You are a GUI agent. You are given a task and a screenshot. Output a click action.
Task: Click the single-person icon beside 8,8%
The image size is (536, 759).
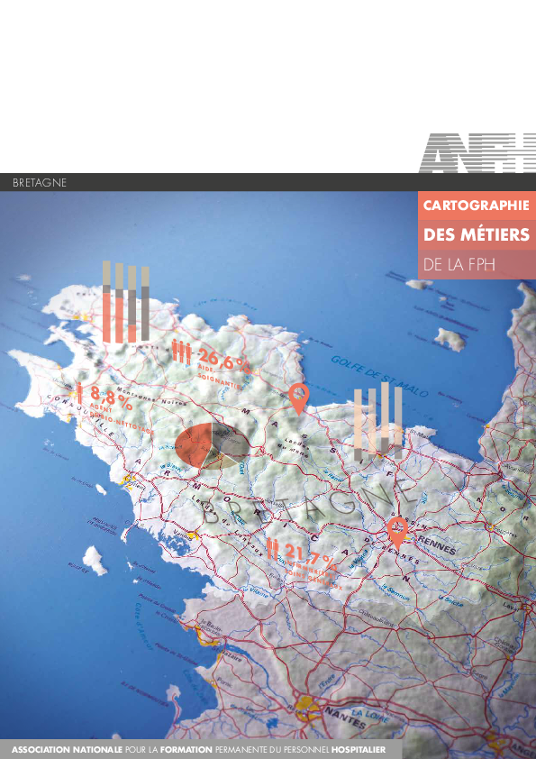pos(79,393)
